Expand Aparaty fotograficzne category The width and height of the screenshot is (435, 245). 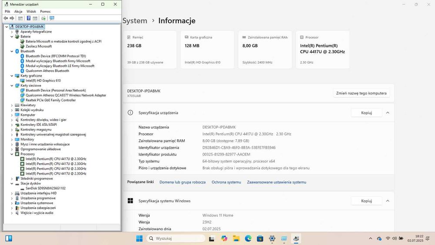pyautogui.click(x=12, y=32)
